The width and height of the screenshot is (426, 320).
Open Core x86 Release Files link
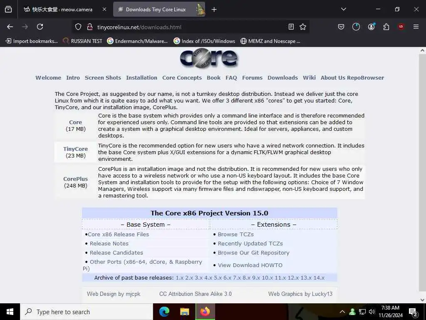click(x=118, y=234)
